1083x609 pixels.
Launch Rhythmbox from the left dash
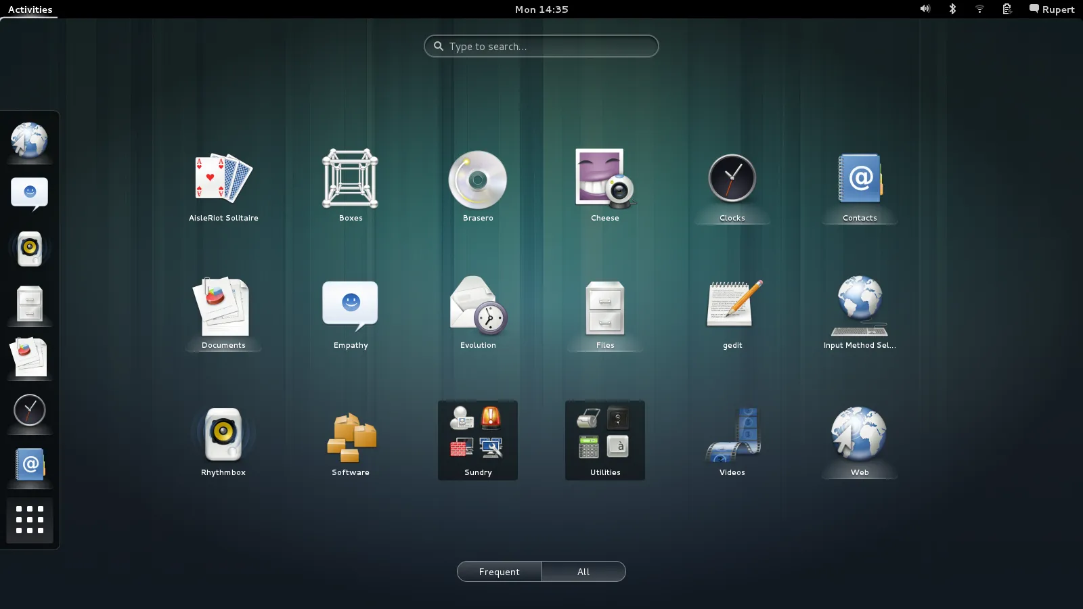[29, 248]
